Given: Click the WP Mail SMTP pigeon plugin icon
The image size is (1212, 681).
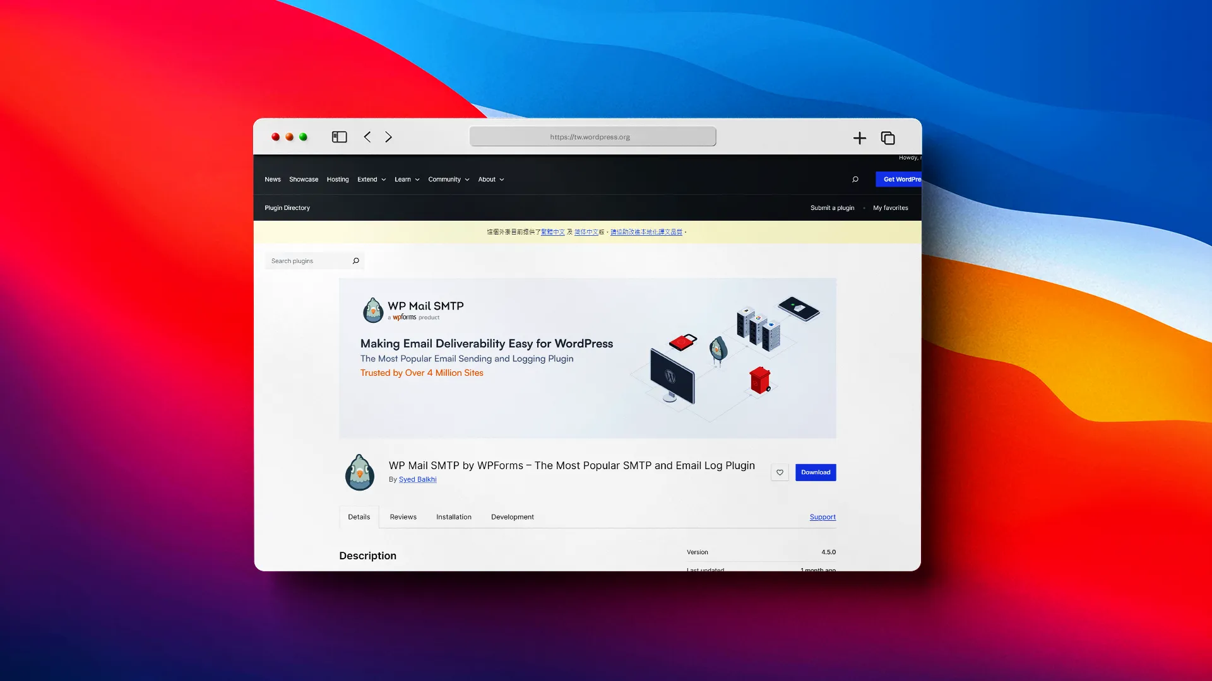Looking at the screenshot, I should point(360,472).
